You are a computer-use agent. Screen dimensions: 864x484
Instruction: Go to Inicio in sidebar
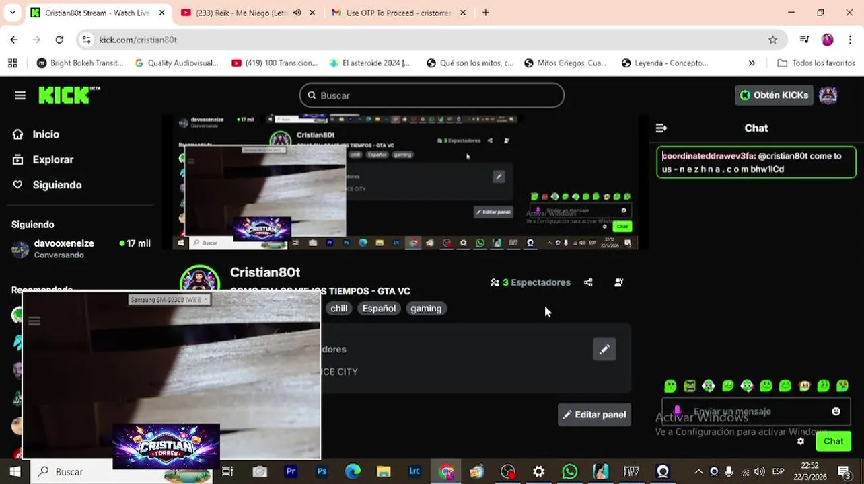coord(46,134)
